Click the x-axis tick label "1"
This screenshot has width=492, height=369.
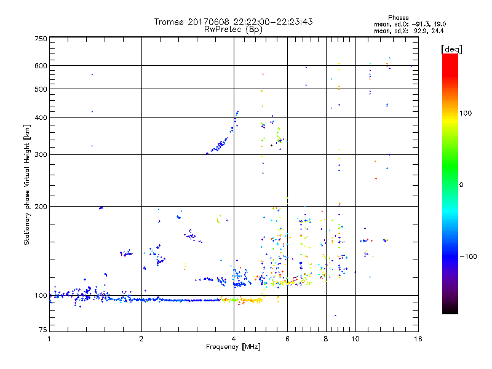point(49,339)
